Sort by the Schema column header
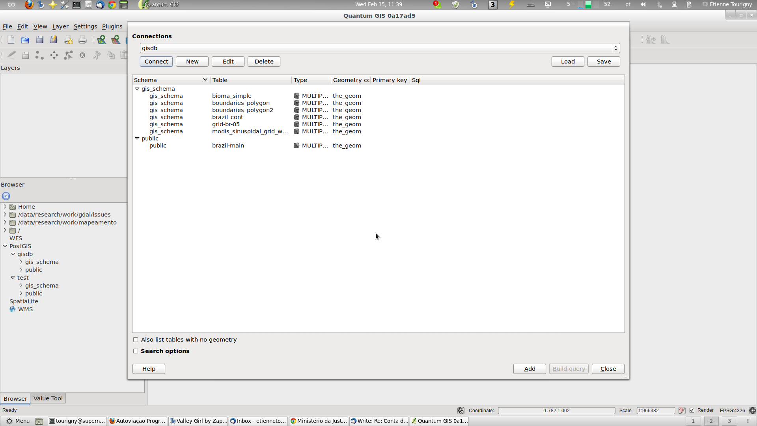Screen dimensions: 757x426 (171, 80)
